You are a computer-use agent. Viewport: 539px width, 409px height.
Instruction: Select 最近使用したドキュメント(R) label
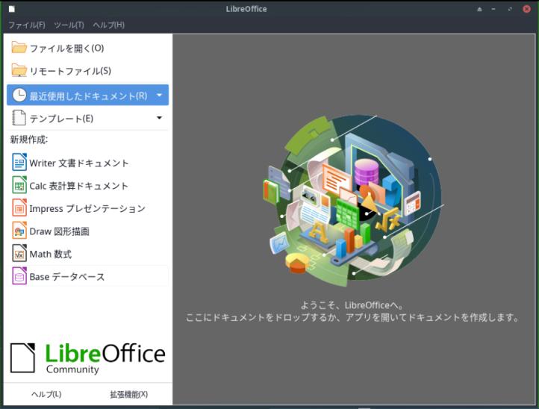pos(88,96)
